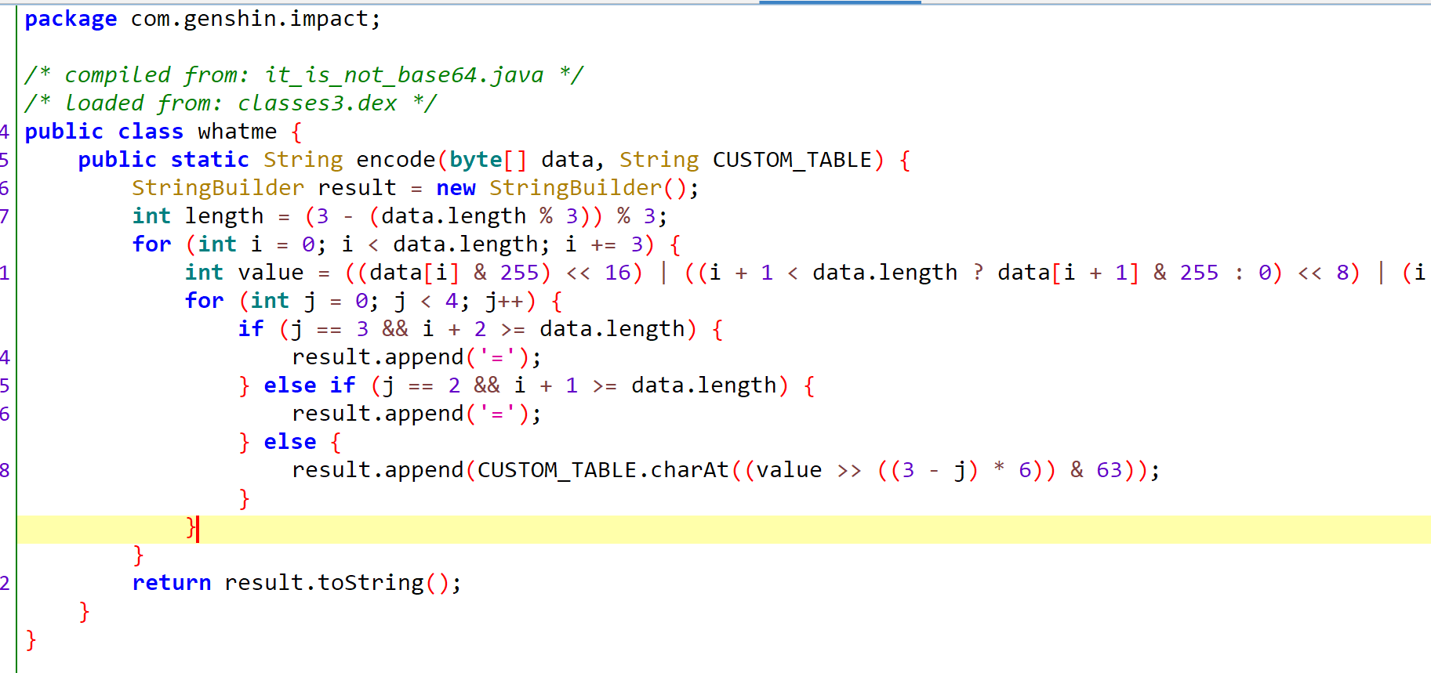Click second result.append('=') statement
The width and height of the screenshot is (1431, 673).
(x=416, y=414)
